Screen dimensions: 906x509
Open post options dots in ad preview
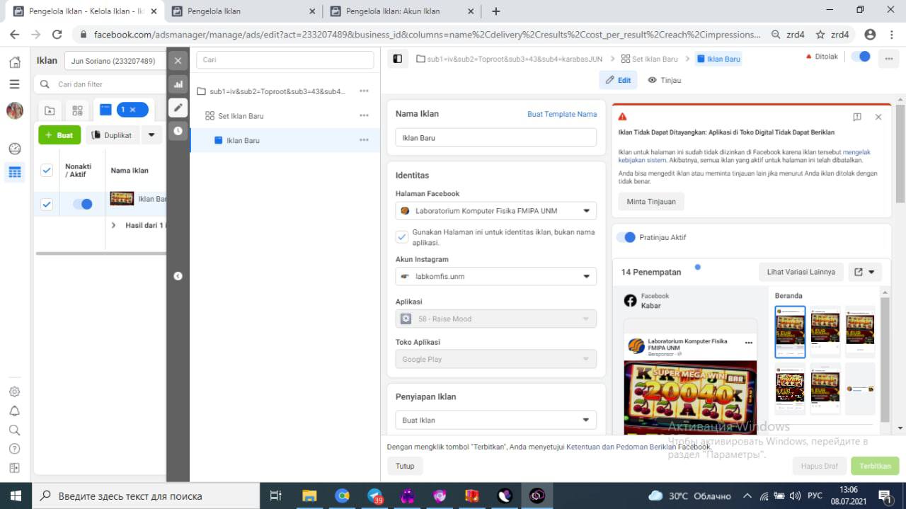(x=749, y=343)
